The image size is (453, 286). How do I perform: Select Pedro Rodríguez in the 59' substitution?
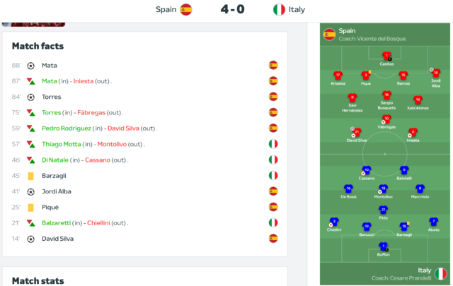click(x=67, y=129)
